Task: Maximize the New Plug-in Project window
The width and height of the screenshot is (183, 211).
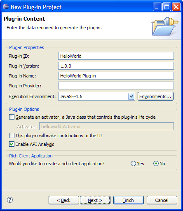Action: 167,7
